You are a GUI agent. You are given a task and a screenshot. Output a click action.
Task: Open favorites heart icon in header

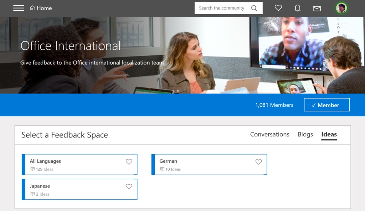278,8
